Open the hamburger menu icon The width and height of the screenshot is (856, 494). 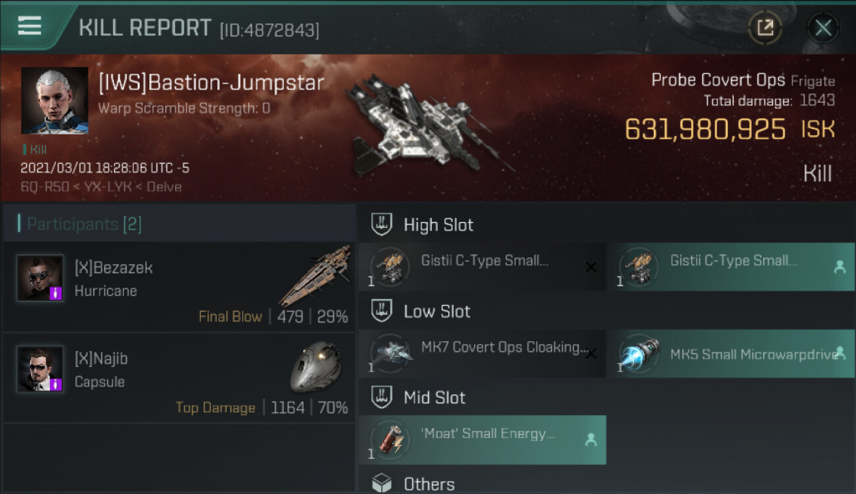coord(30,26)
